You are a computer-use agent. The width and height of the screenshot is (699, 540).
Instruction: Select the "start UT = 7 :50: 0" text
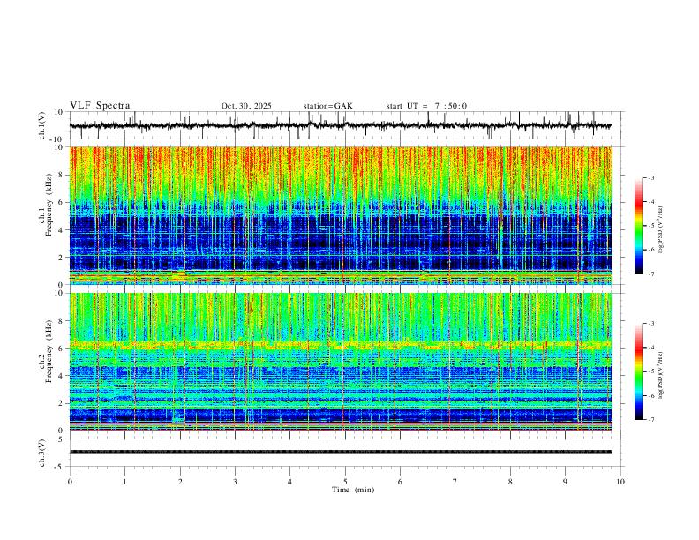(x=426, y=106)
